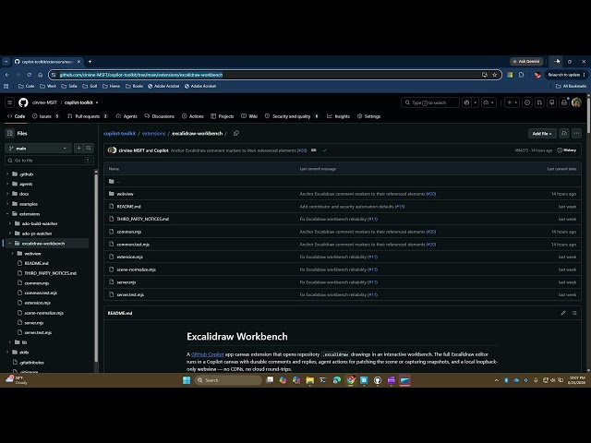Image resolution: width=591 pixels, height=443 pixels.
Task: Click Relaunch to update button
Action: [x=566, y=75]
